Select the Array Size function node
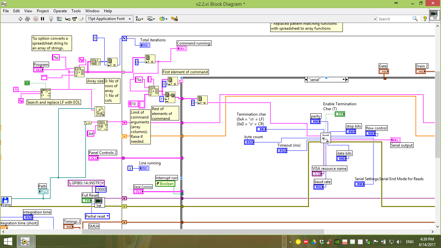Image resolution: width=441 pixels, height=248 pixels. click(x=95, y=61)
